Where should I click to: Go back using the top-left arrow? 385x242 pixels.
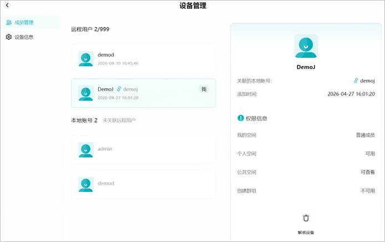7,5
